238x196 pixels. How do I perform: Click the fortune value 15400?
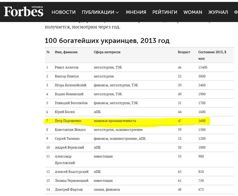[203, 68]
